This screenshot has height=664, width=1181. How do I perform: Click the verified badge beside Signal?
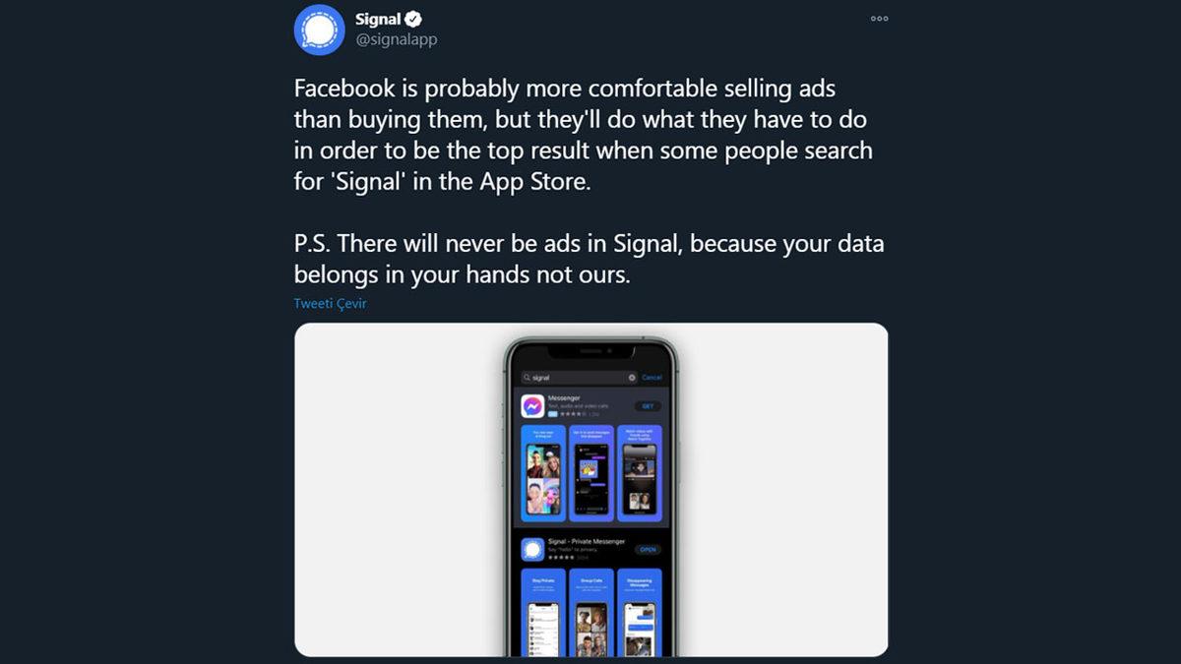pyautogui.click(x=416, y=20)
